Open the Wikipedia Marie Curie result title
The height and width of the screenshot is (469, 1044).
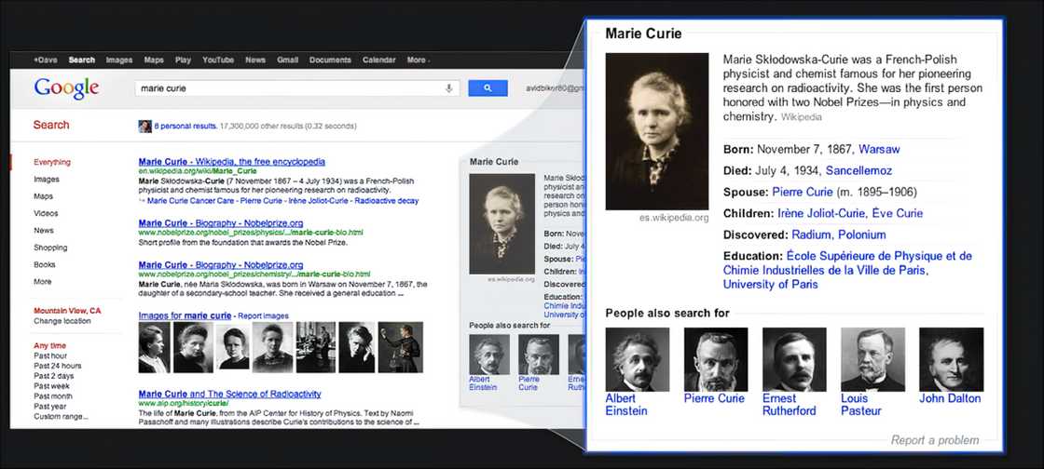click(231, 161)
